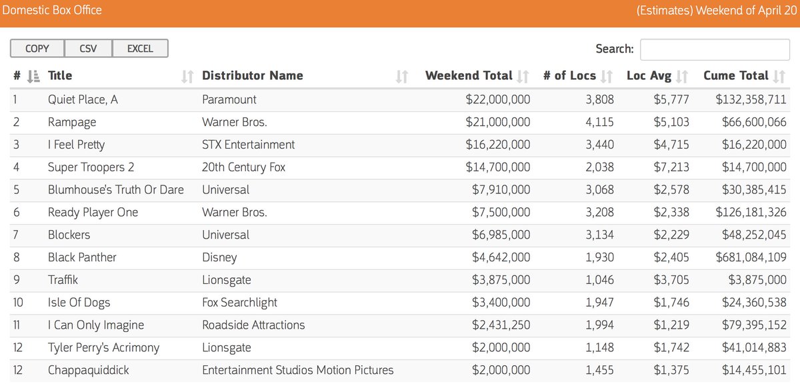This screenshot has width=800, height=384.
Task: Click the COPY export button
Action: click(37, 49)
